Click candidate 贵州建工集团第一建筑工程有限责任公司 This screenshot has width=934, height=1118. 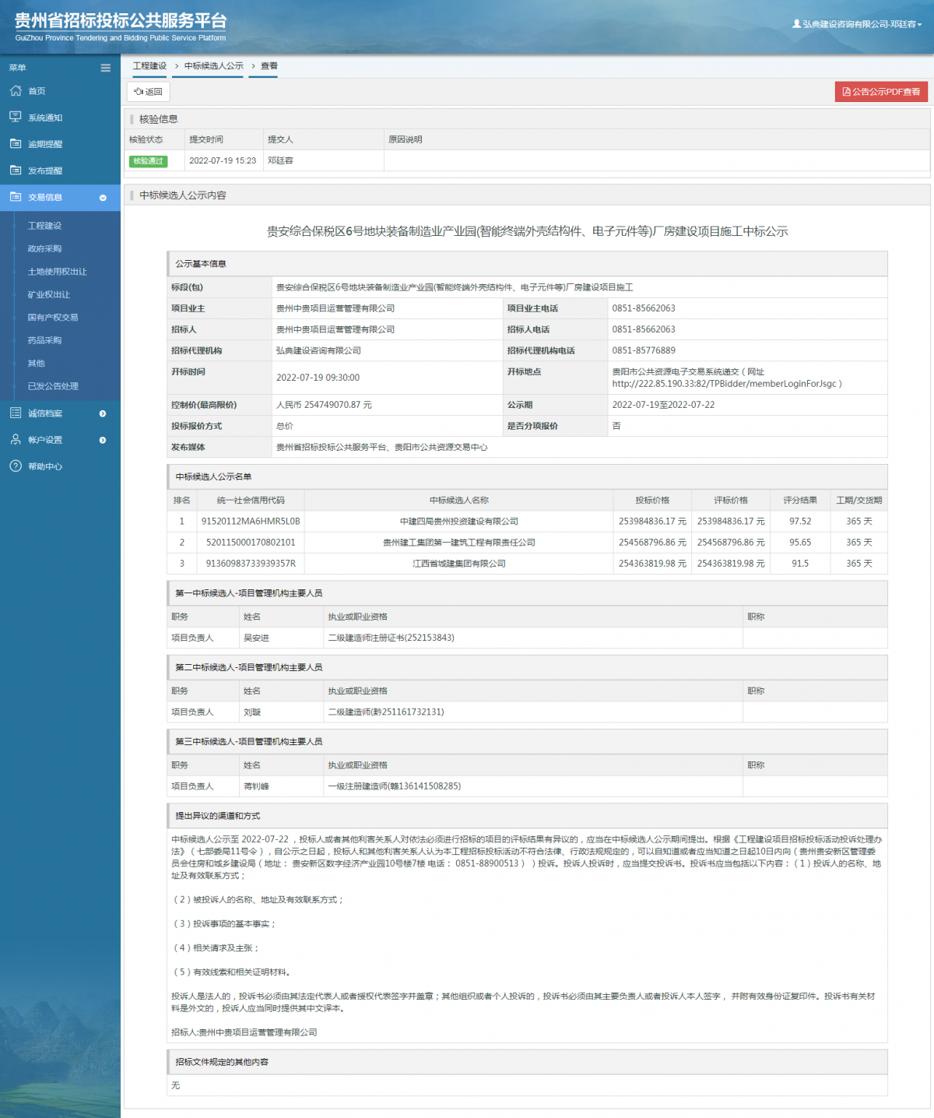(459, 543)
